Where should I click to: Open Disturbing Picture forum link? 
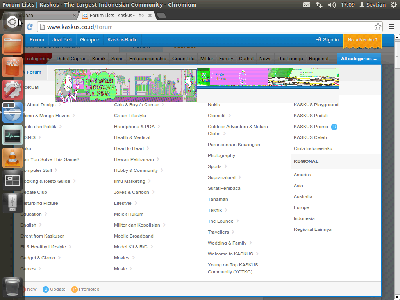(39, 203)
